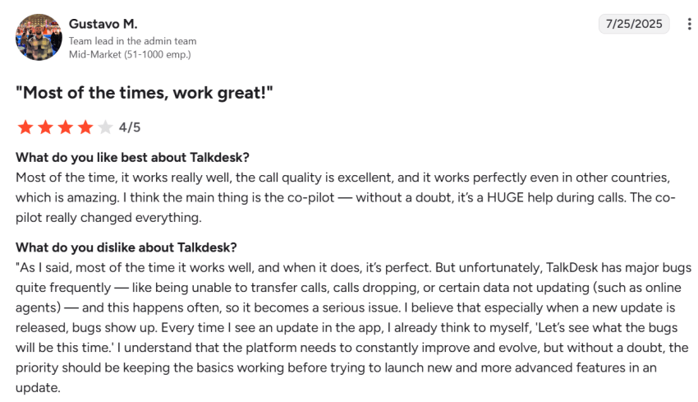Select the Mid-Market (51-1000 emp.) label
Screen dimensions: 698x402
click(x=130, y=54)
